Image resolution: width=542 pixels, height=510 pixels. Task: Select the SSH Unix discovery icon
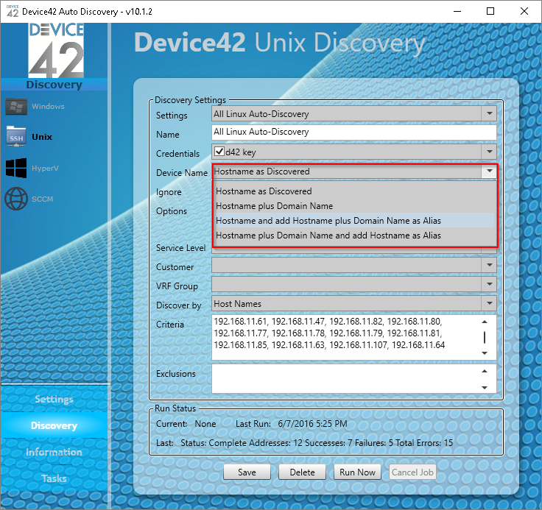16,136
